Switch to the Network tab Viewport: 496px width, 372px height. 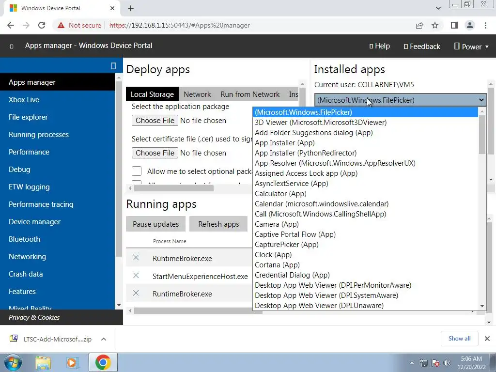click(x=197, y=94)
